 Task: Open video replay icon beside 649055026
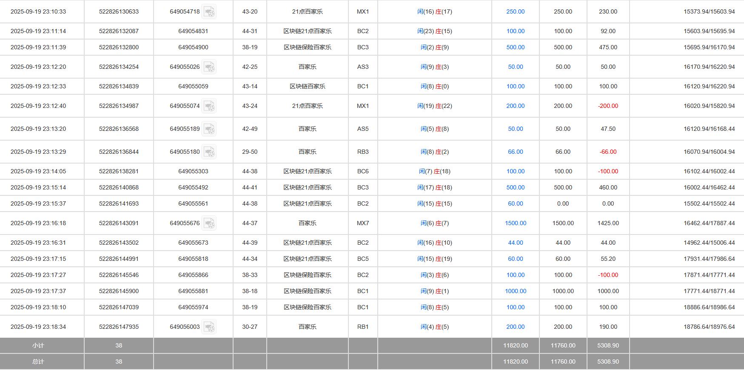(209, 67)
